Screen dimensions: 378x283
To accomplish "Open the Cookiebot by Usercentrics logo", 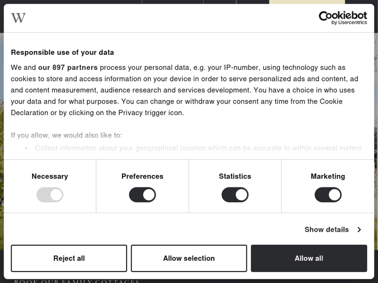I will pyautogui.click(x=343, y=18).
